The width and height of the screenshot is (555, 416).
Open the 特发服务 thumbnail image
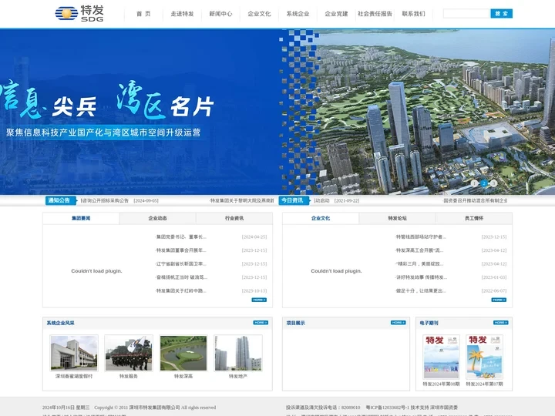(129, 353)
